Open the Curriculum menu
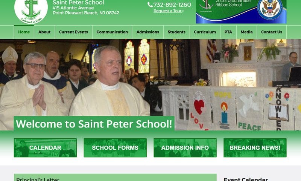This screenshot has width=301, height=181. point(205,32)
